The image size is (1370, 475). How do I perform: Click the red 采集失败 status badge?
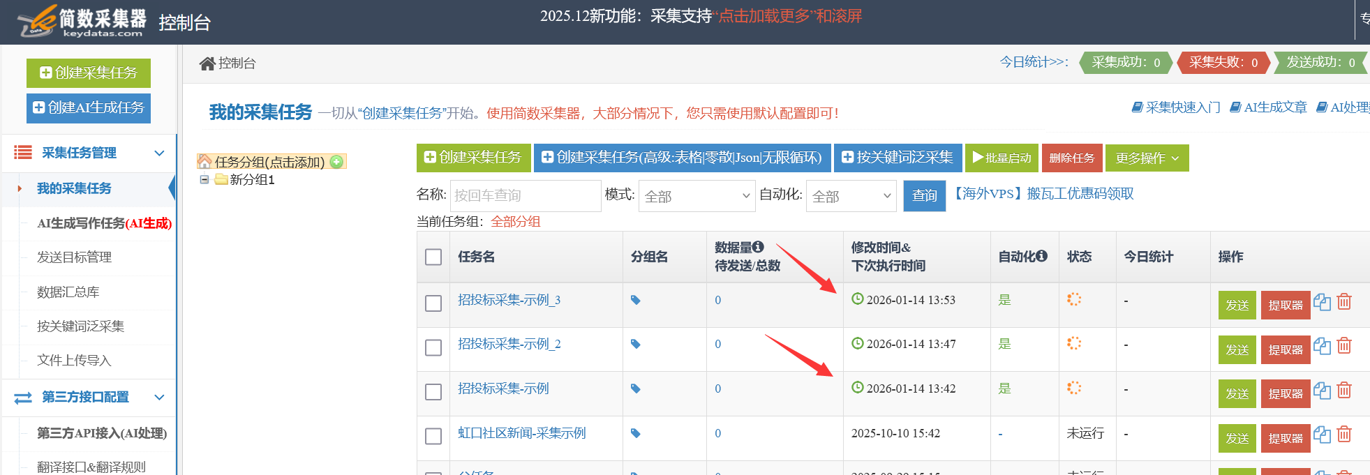(1223, 63)
